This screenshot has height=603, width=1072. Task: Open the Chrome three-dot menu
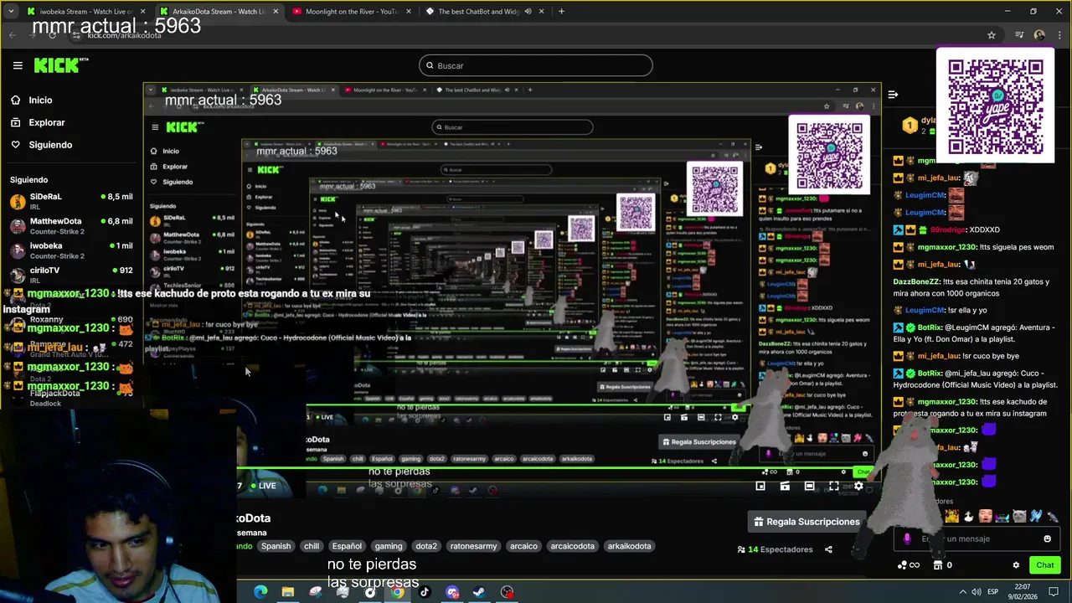(x=1059, y=35)
